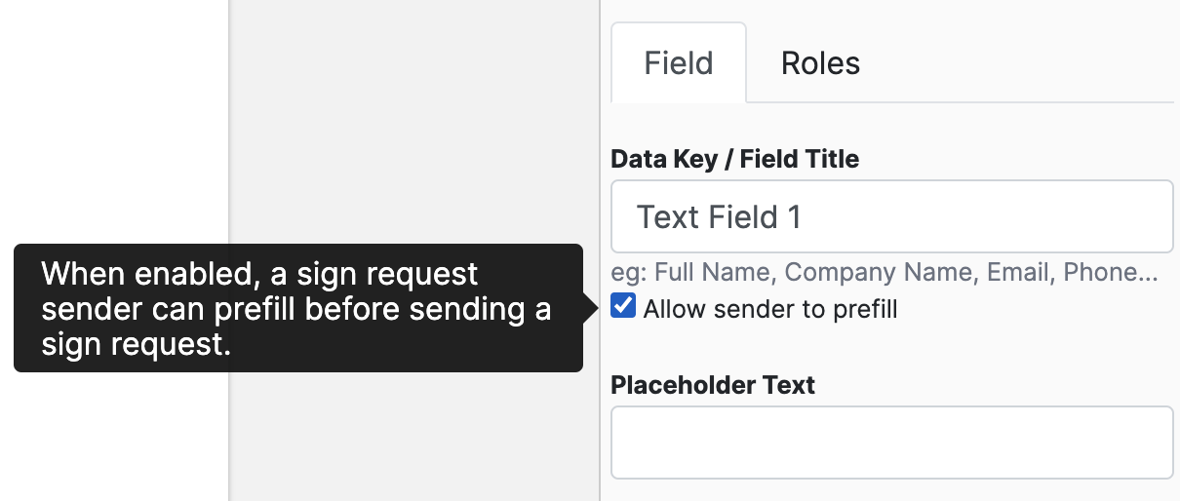Click "sign request." on the tooltip's last line
Viewport: 1180px width, 501px height.
136,343
